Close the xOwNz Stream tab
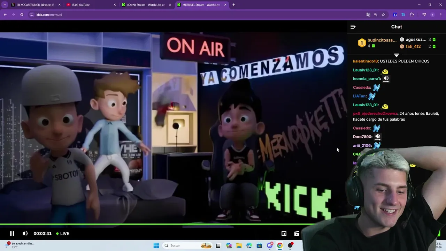This screenshot has width=446, height=251. click(x=170, y=5)
